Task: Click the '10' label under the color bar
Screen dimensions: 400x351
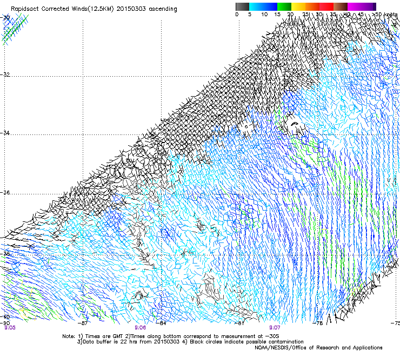Action: click(x=264, y=15)
